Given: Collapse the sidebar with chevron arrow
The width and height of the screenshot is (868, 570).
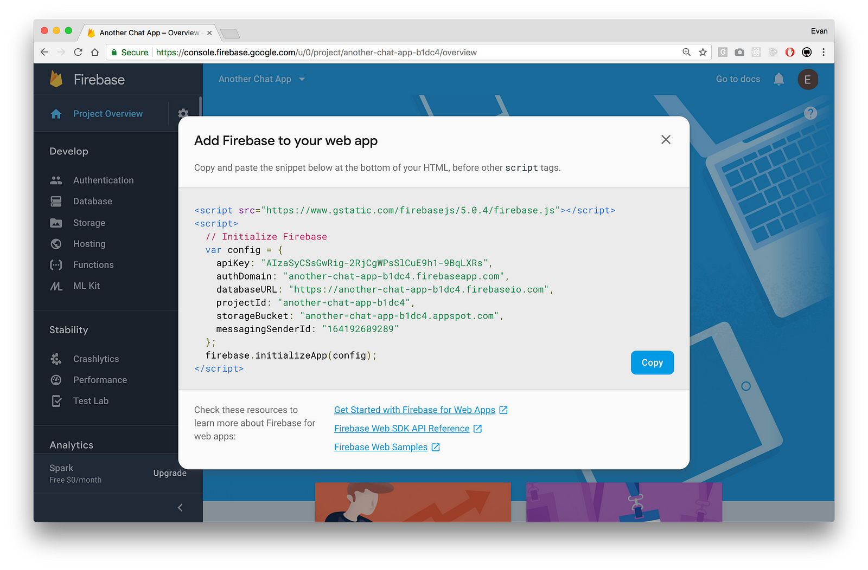Looking at the screenshot, I should point(180,508).
